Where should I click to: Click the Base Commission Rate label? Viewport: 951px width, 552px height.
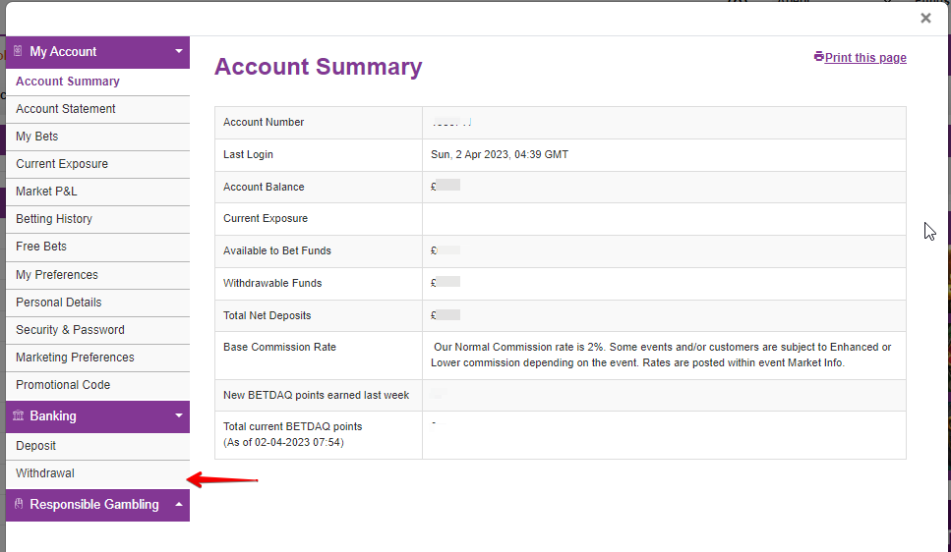279,347
